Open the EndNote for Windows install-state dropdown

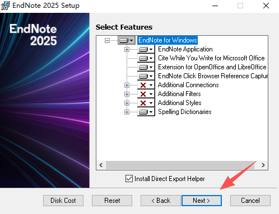[x=127, y=40]
